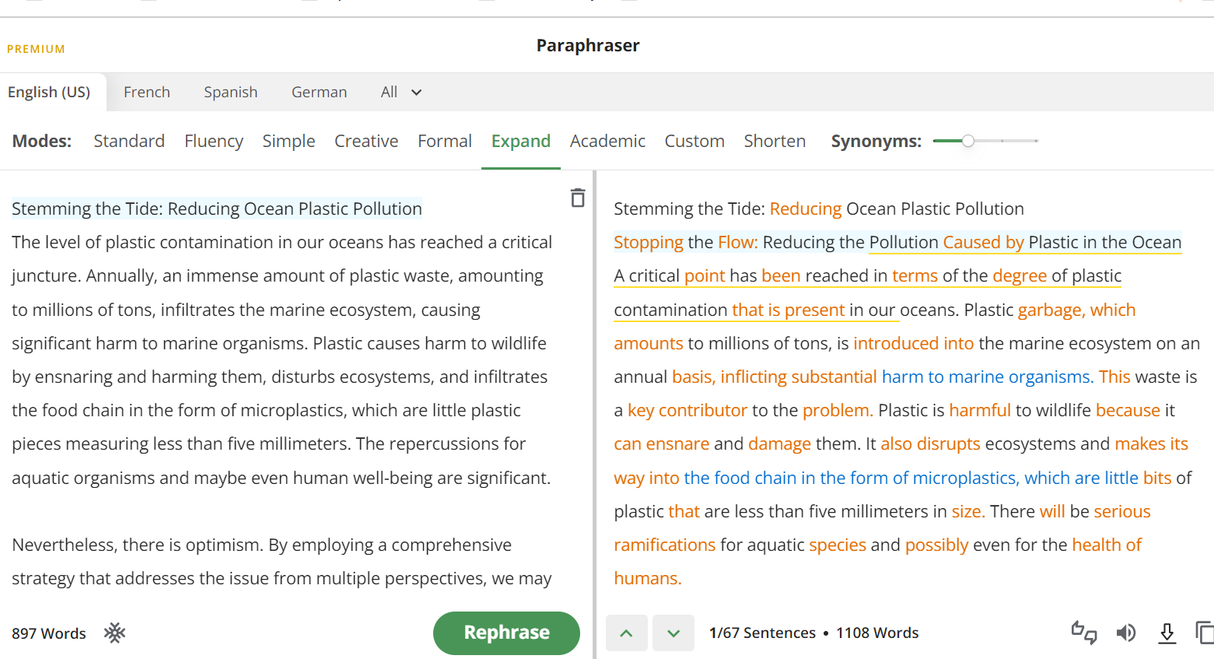Go to previous sentence with up arrow
Viewport: 1214px width, 659px height.
tap(626, 633)
